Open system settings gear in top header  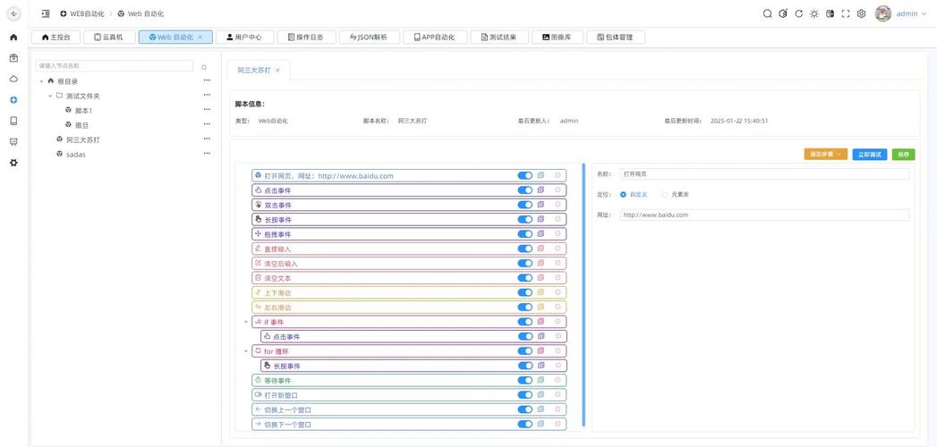(x=861, y=13)
